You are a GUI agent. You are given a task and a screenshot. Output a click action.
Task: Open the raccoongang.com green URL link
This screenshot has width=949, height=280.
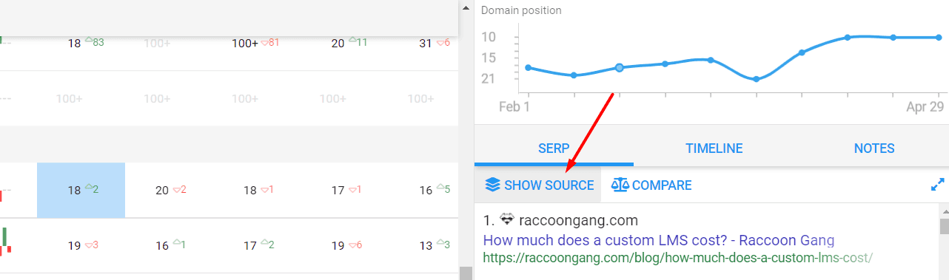coord(678,257)
